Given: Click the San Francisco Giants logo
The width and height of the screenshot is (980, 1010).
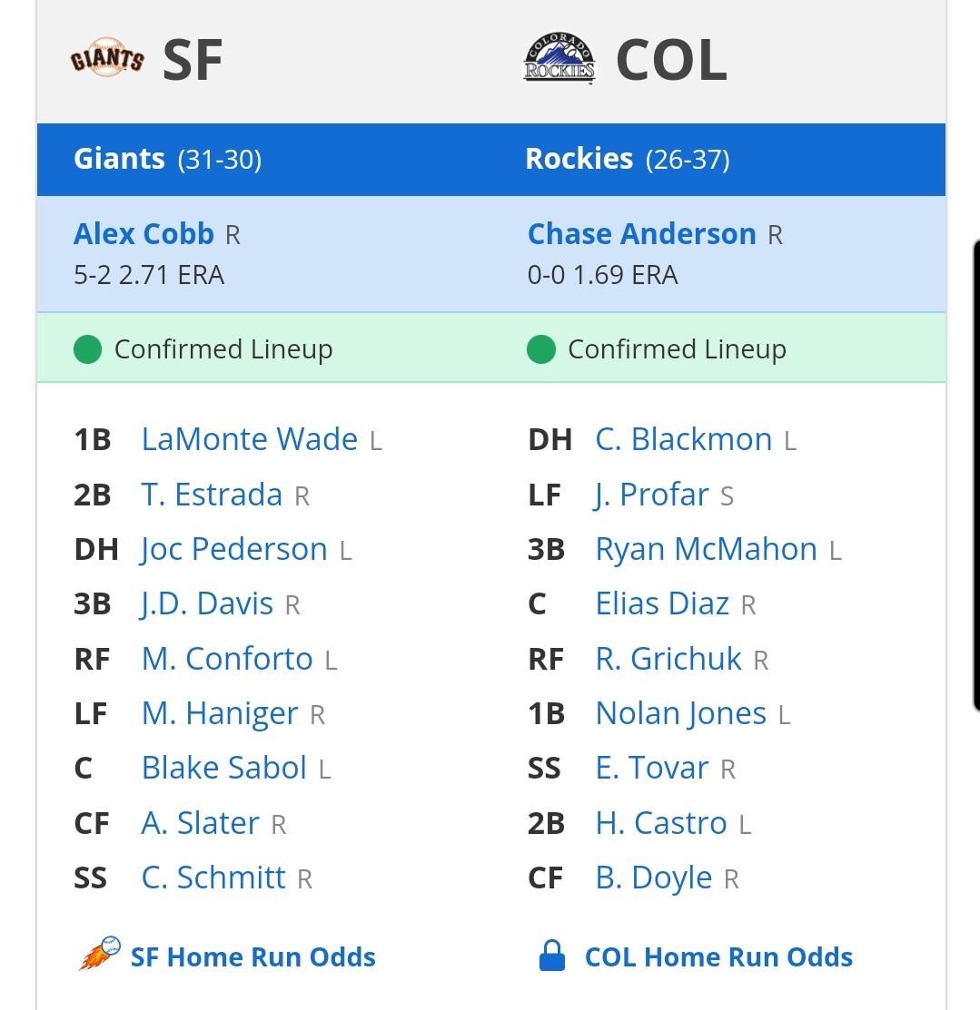Looking at the screenshot, I should [x=107, y=59].
